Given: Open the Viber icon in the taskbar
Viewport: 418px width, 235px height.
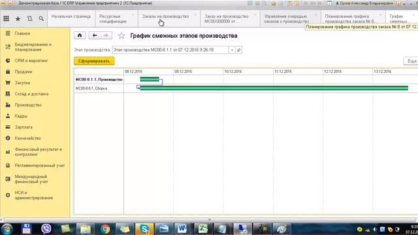Looking at the screenshot, I should [46, 229].
